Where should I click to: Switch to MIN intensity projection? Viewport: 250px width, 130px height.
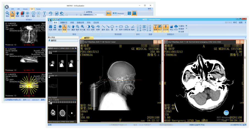(x=115, y=13)
